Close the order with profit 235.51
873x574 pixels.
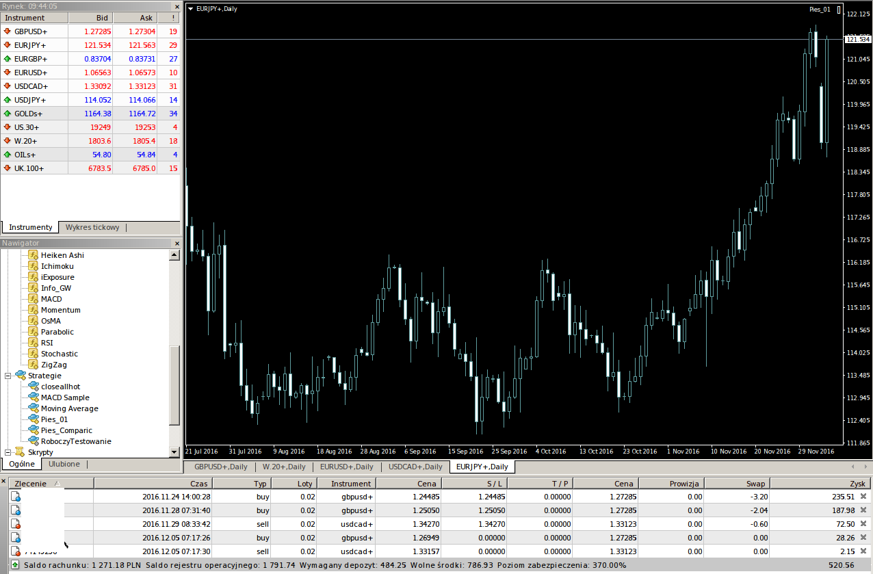(x=863, y=497)
